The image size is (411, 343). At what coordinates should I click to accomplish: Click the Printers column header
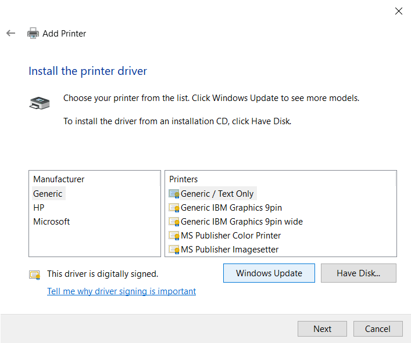[x=184, y=179]
